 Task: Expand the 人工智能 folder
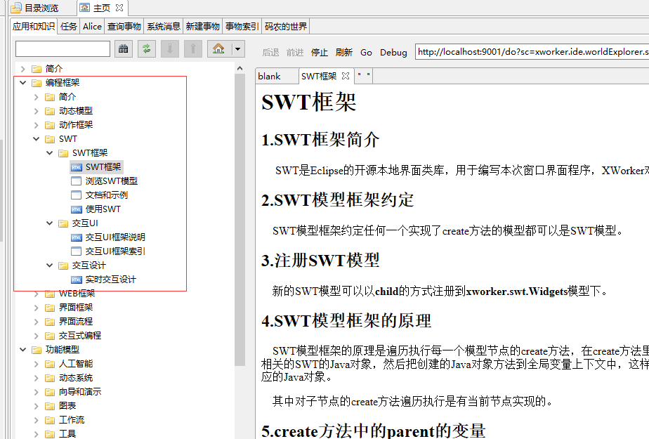[37, 364]
